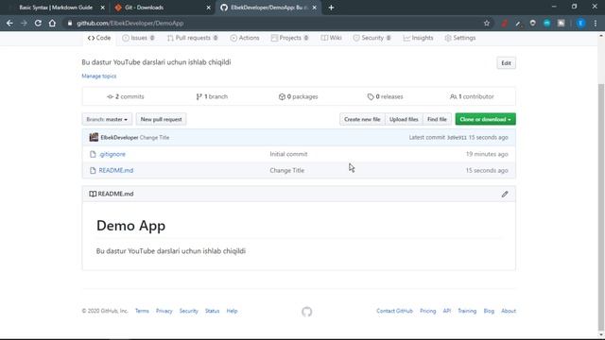
Task: Click the red extension icon in toolbar
Action: point(504,23)
